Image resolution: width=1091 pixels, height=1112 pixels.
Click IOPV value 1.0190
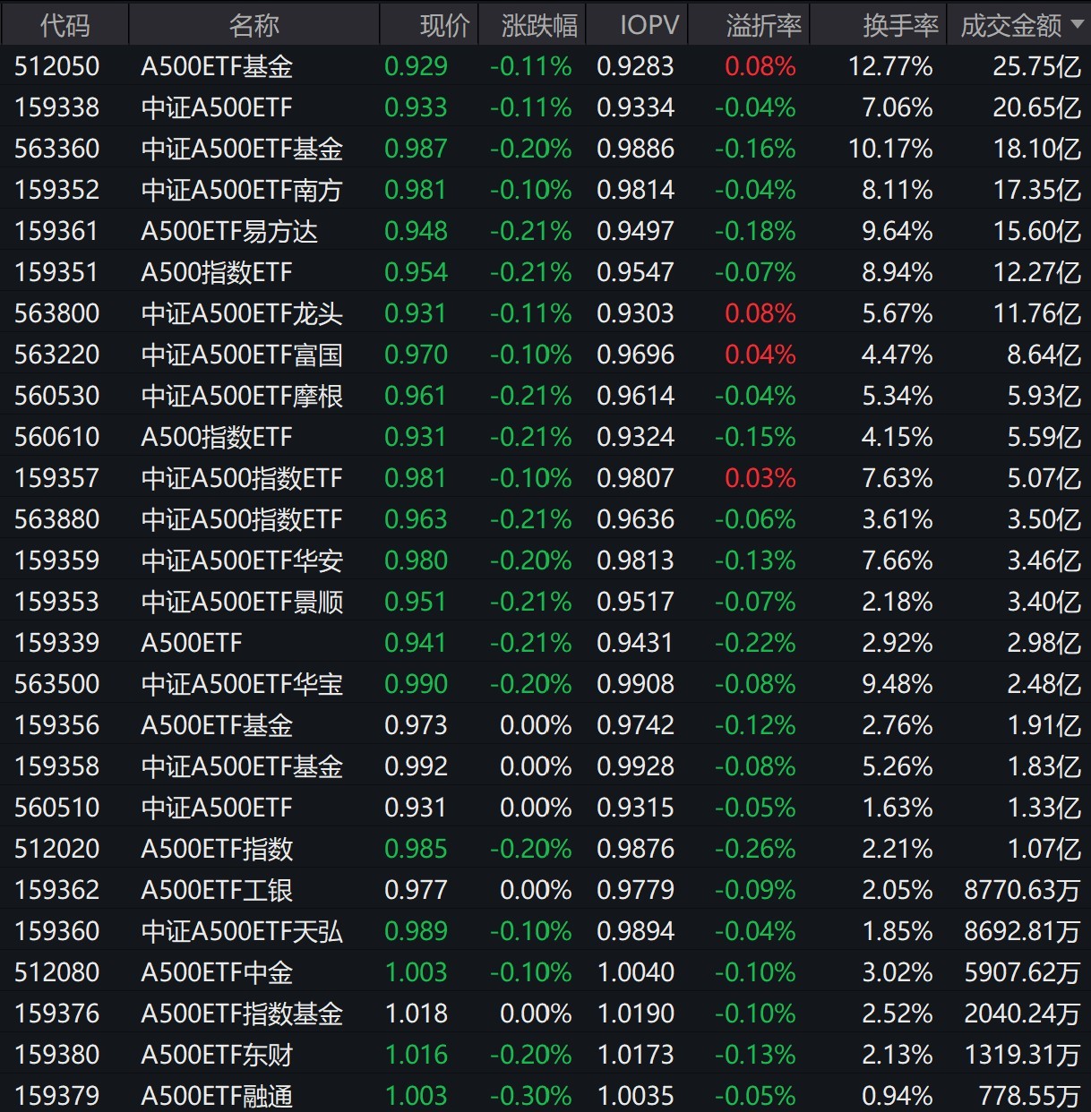[635, 1014]
